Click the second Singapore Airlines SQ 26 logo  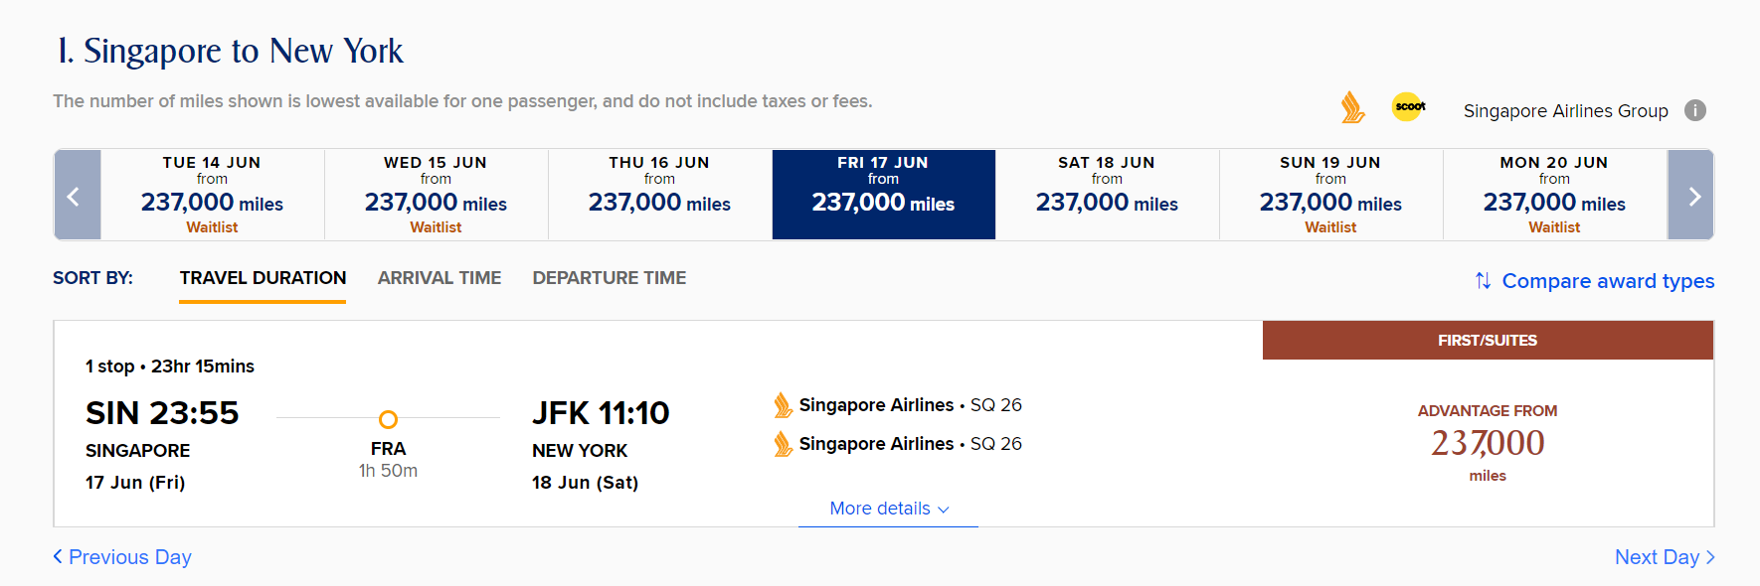(x=784, y=444)
